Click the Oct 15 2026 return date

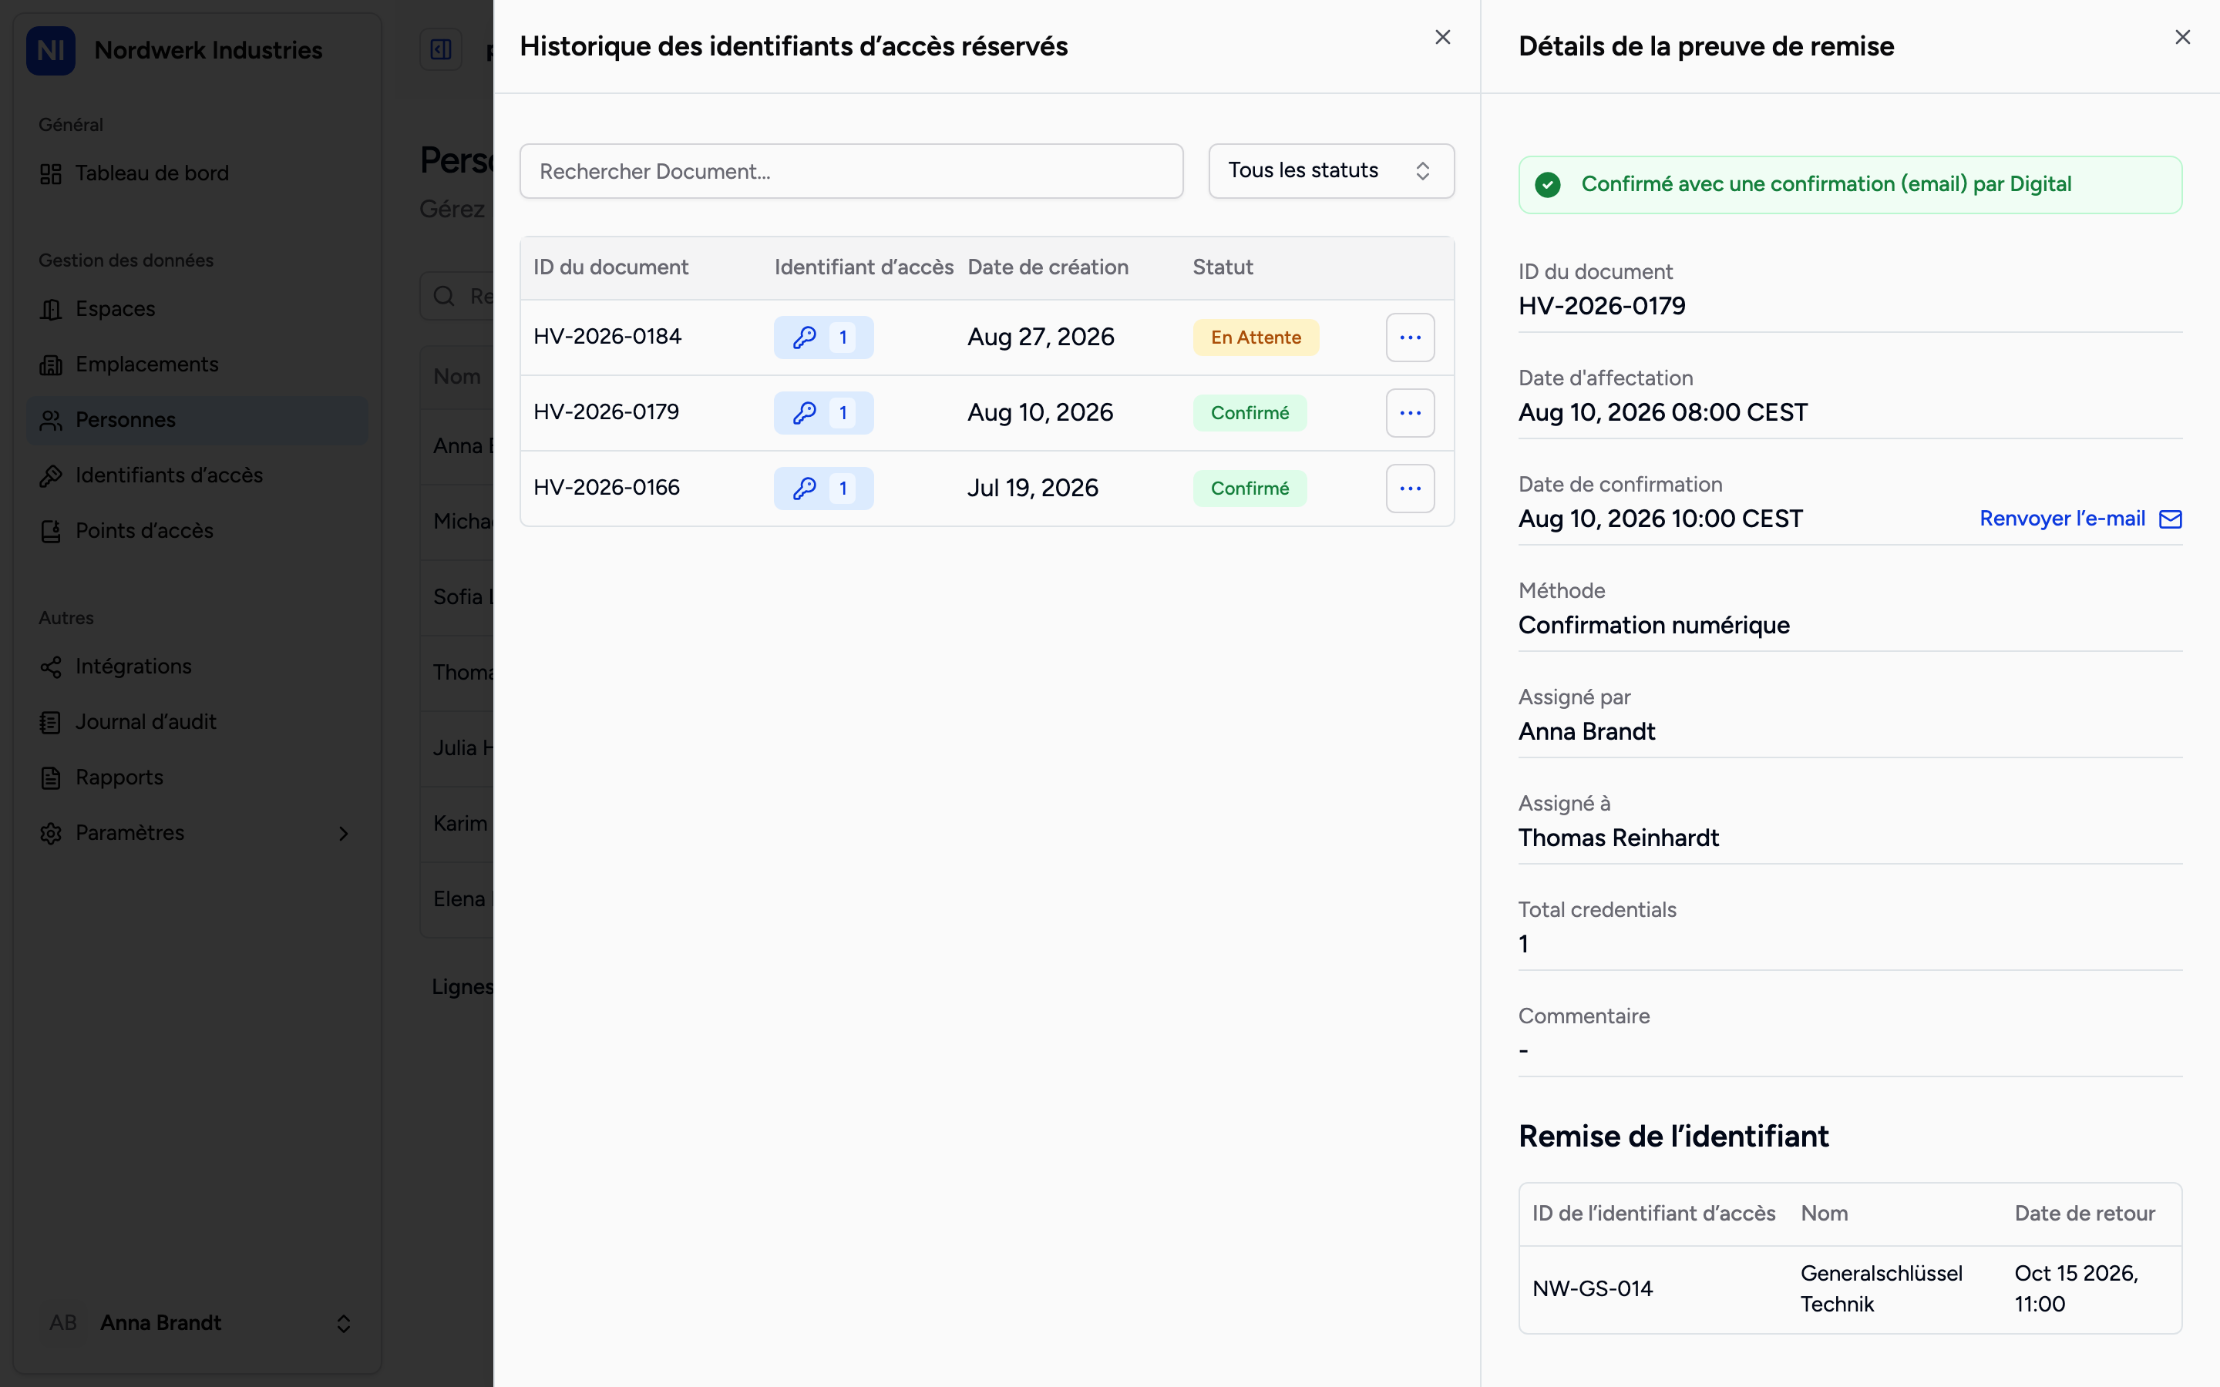pyautogui.click(x=2076, y=1289)
